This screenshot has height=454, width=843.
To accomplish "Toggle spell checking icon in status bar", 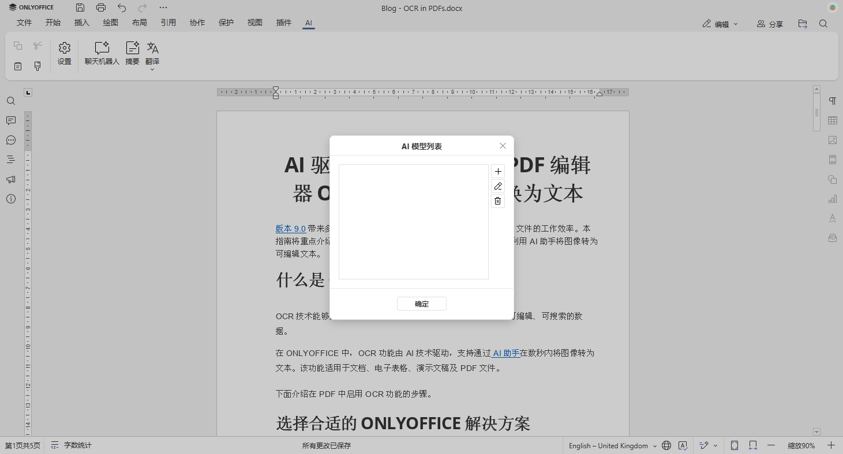I will (683, 445).
